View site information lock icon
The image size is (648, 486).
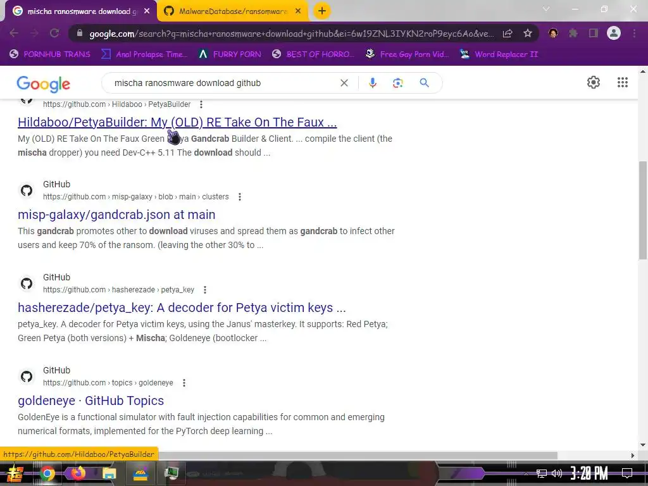point(80,34)
